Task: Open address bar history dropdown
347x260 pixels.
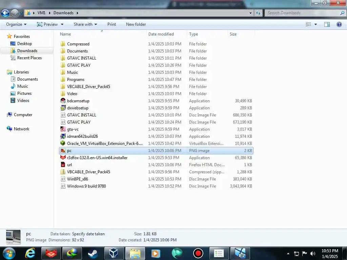Action: click(250, 13)
